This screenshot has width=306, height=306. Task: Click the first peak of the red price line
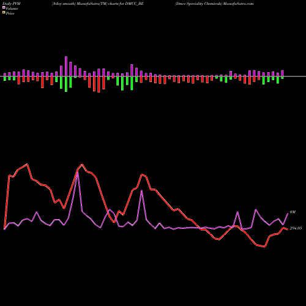pos(28,164)
